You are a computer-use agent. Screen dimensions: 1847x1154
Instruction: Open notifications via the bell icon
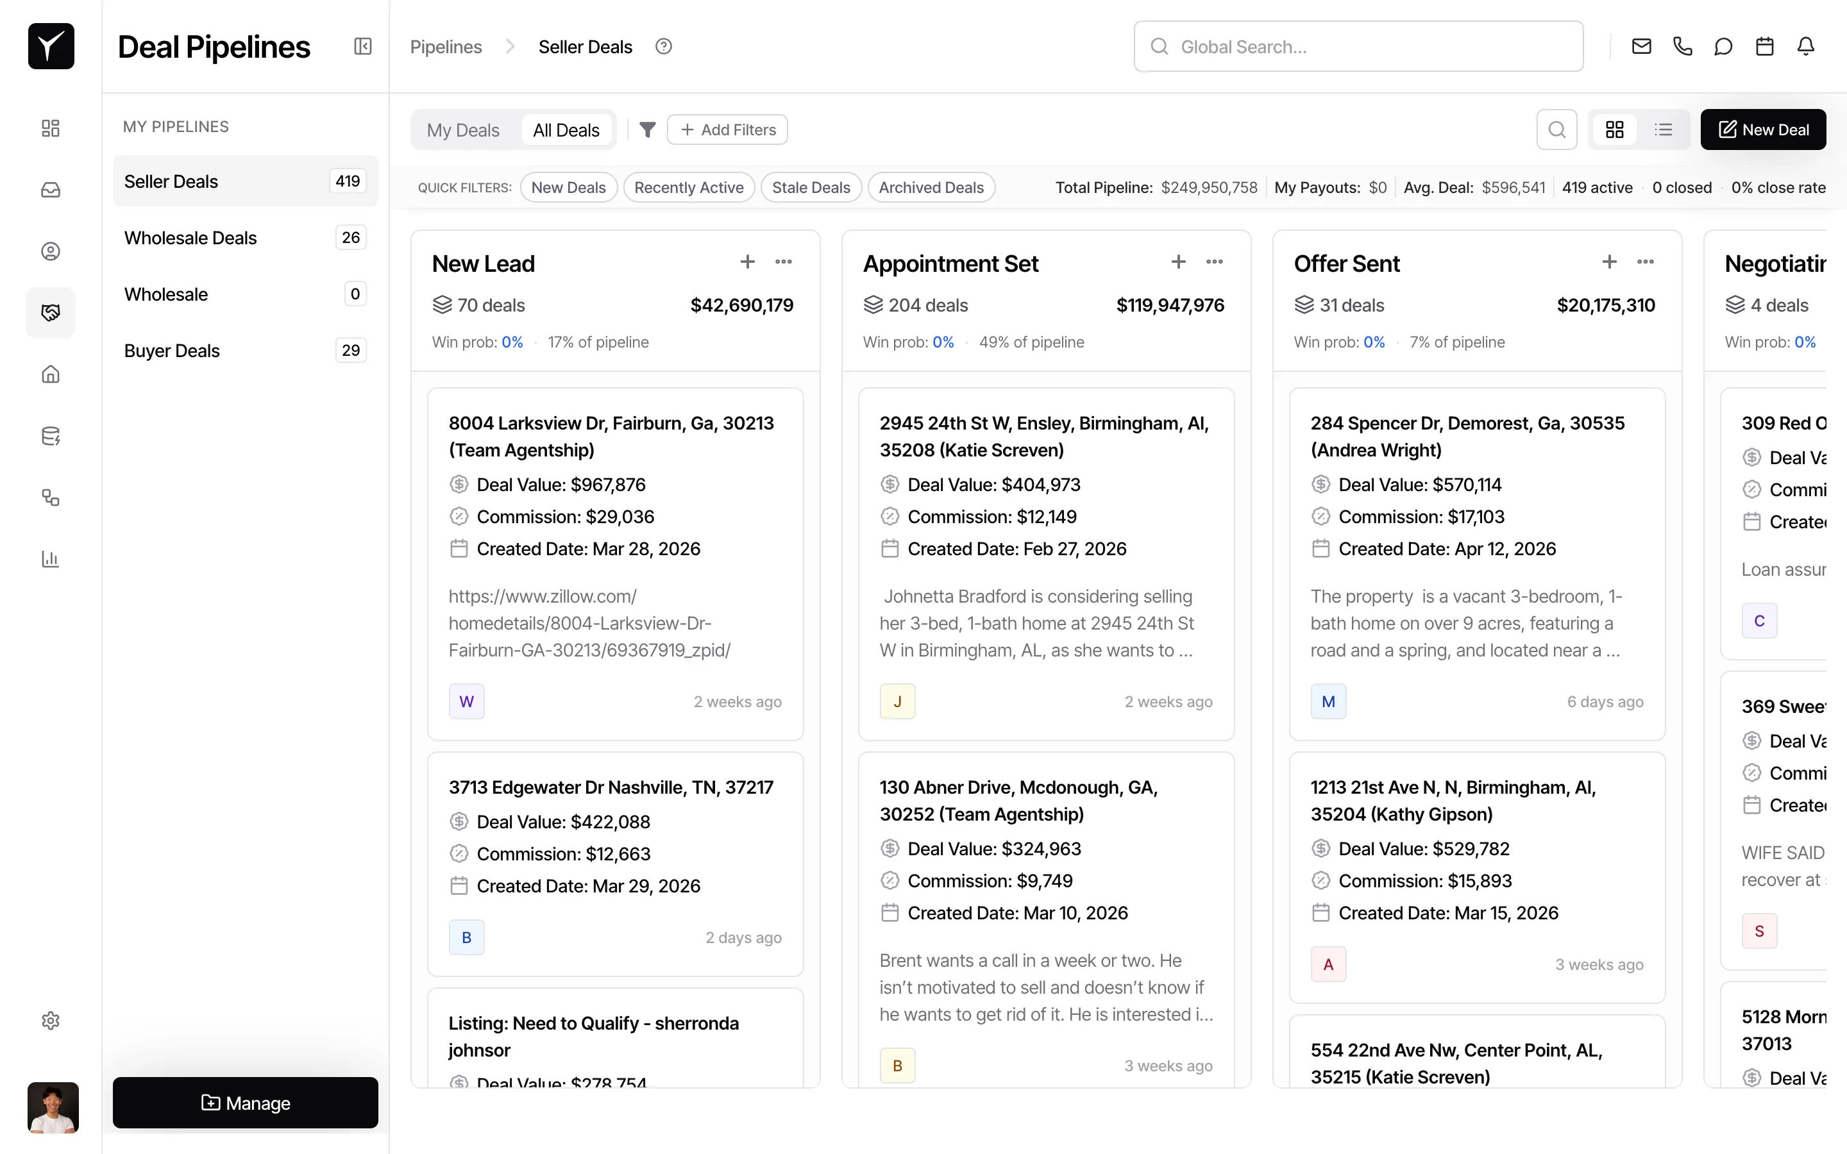1806,46
